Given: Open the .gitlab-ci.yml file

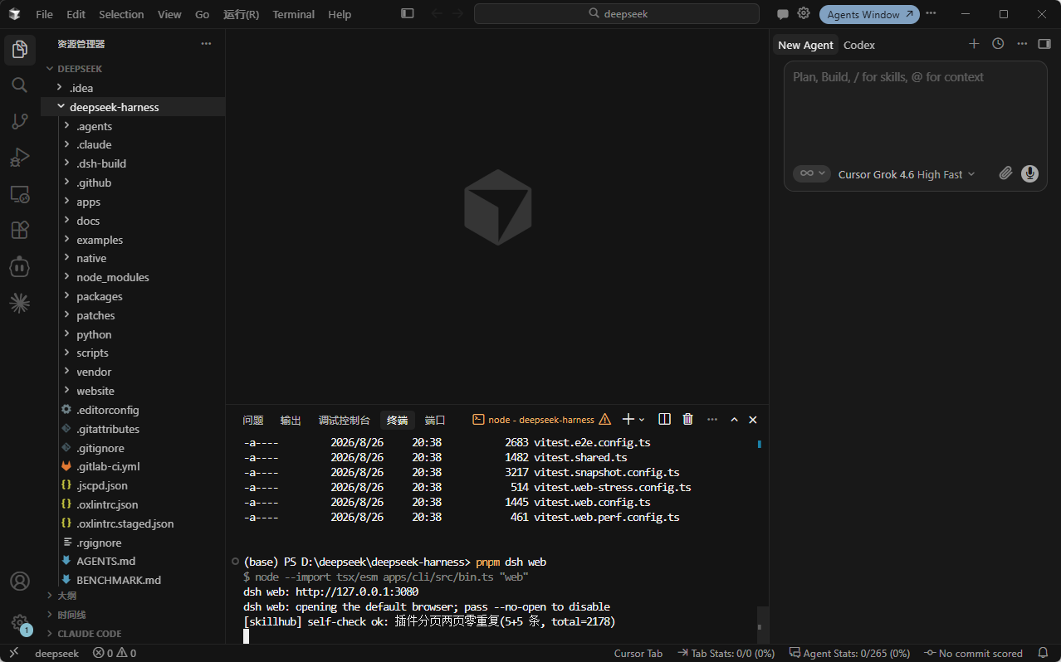Looking at the screenshot, I should (133, 466).
